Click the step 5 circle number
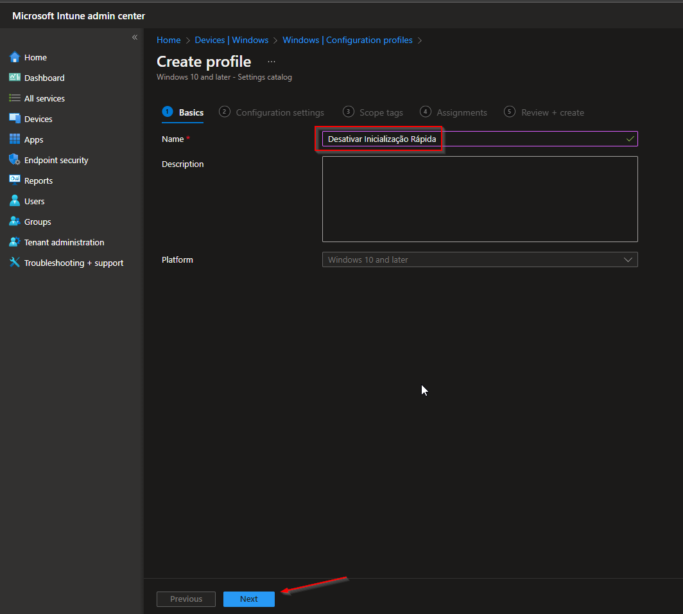The height and width of the screenshot is (614, 683). pyautogui.click(x=510, y=112)
